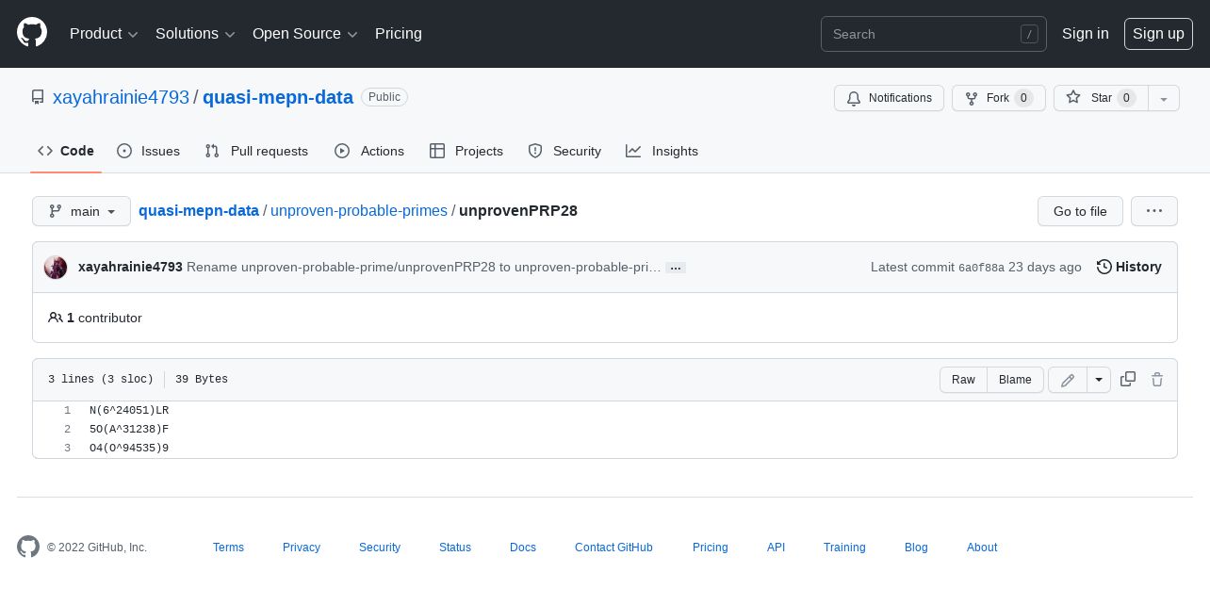
Task: Open the footer Pricing link
Action: [710, 548]
